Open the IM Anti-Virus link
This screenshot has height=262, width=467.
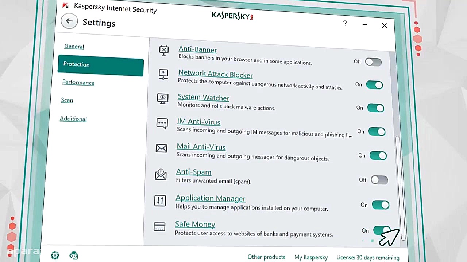(198, 122)
